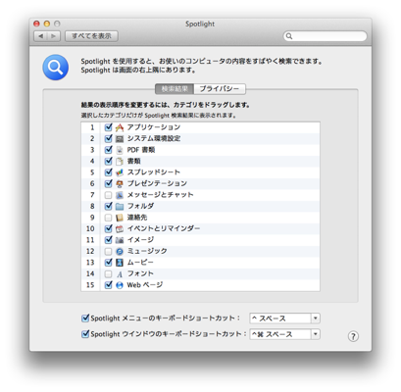Enable the 連絡先 checkbox
This screenshot has height=392, width=401.
tap(108, 218)
